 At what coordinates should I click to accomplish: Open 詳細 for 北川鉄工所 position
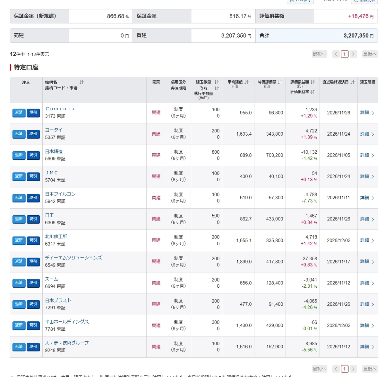(x=367, y=240)
